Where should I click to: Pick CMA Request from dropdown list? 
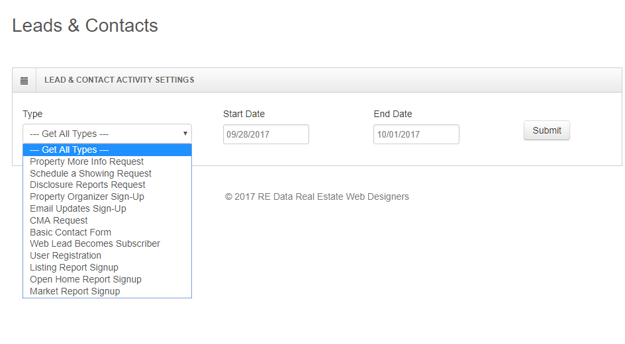click(x=107, y=220)
